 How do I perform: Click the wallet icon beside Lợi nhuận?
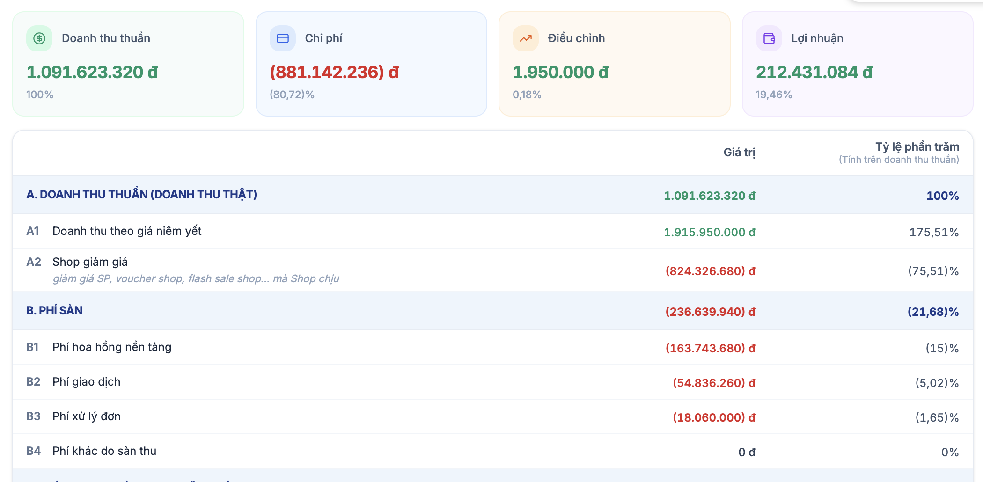(x=769, y=38)
